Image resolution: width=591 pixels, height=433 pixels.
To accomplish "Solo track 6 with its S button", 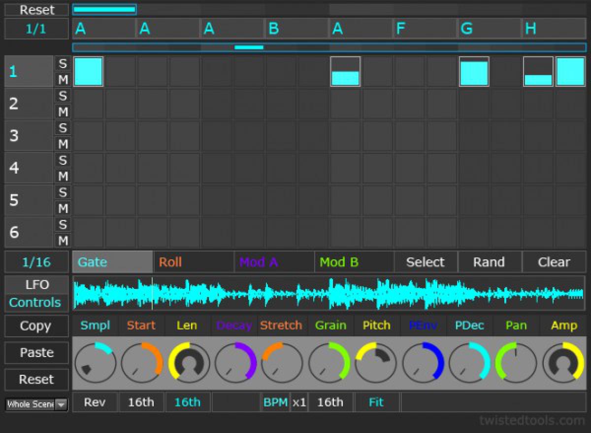I will 63,224.
